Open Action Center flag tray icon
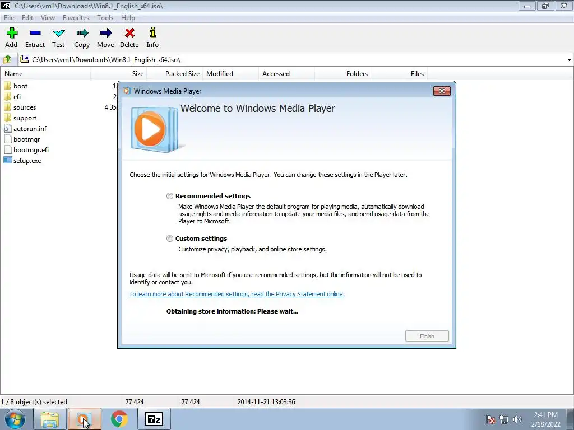This screenshot has height=430, width=574. tap(490, 419)
